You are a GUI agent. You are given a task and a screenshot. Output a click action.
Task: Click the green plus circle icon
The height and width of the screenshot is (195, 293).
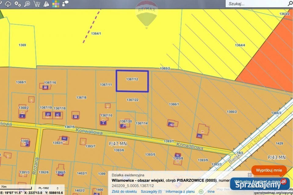pos(201,192)
